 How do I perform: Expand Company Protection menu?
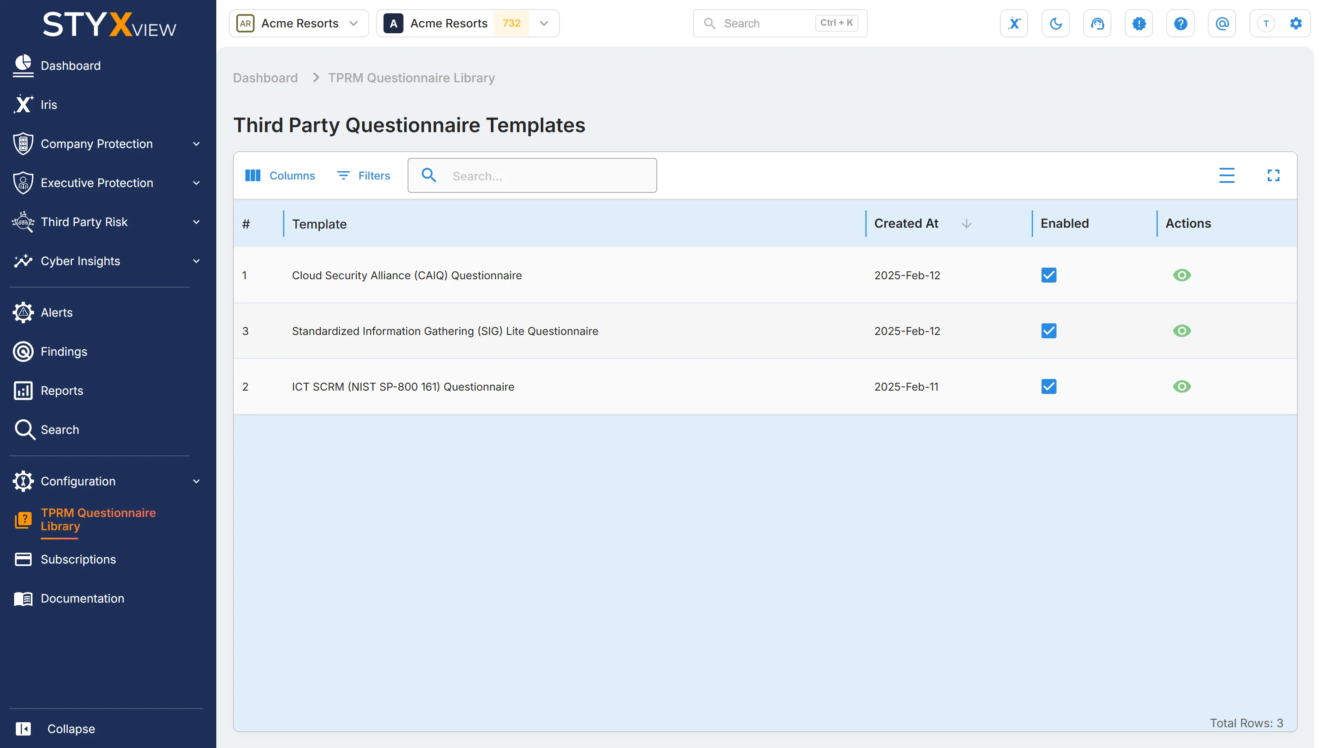coord(196,144)
